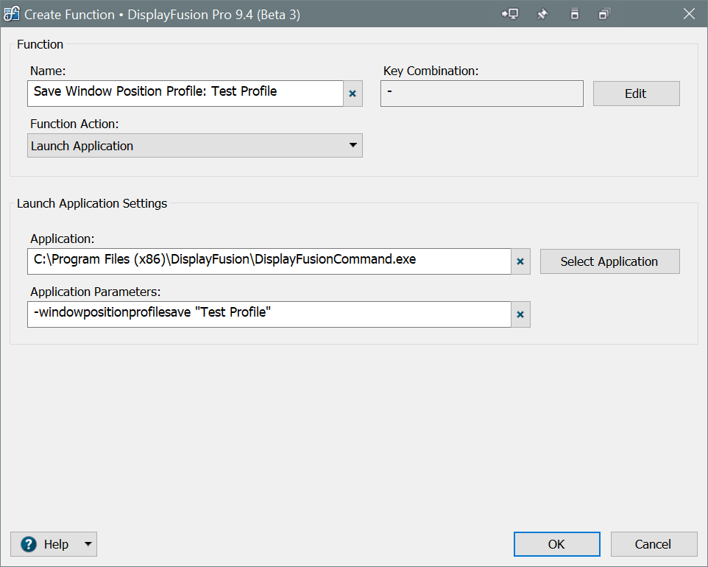Click the move window to next monitor icon
The height and width of the screenshot is (567, 708).
[510, 14]
